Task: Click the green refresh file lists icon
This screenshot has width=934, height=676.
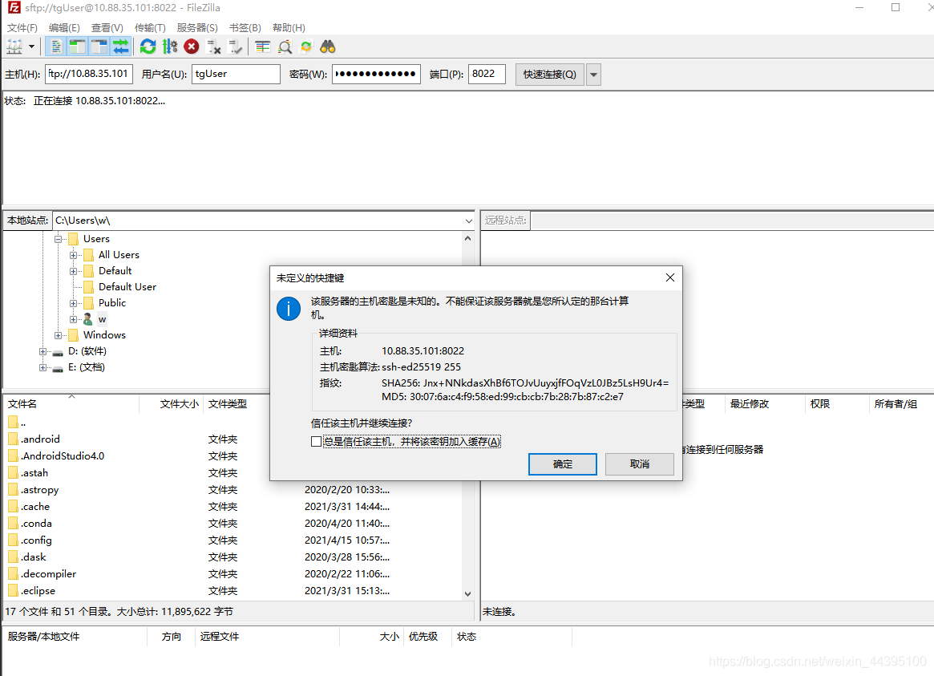Action: [x=148, y=47]
